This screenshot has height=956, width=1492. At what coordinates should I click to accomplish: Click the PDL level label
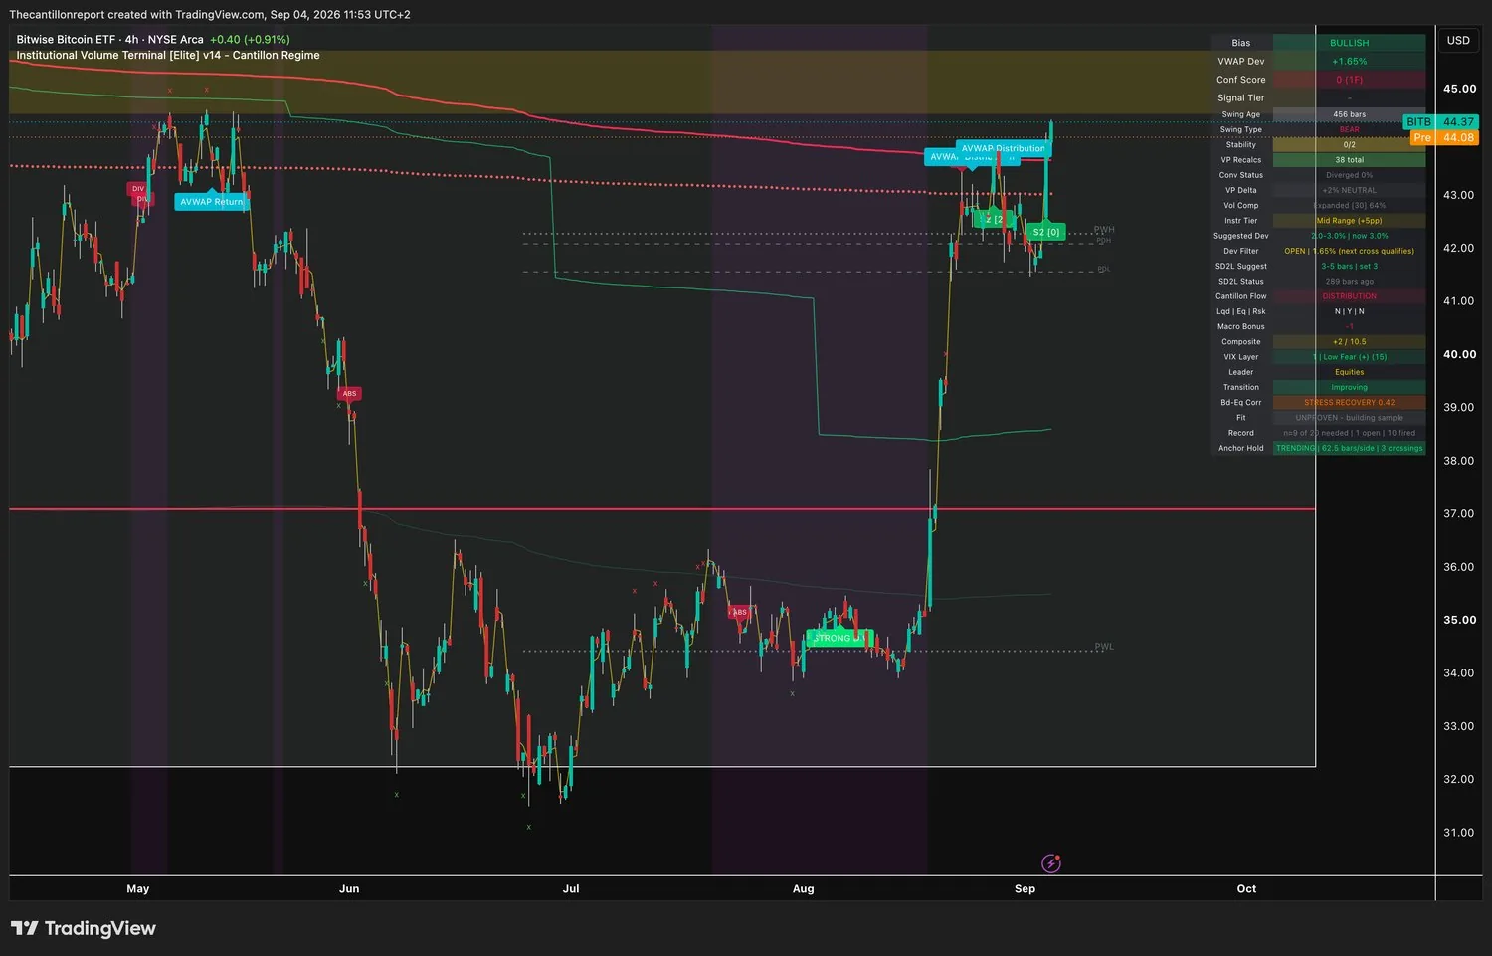tap(1103, 270)
